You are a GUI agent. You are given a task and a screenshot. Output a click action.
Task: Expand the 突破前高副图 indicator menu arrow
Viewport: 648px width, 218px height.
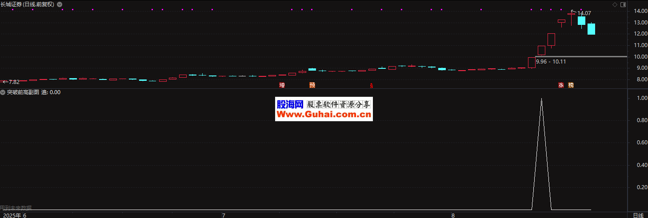click(3, 92)
